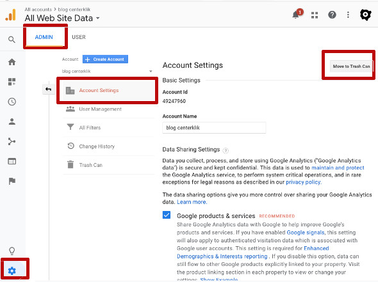Viewport: 378px width, 282px height.
Task: Click the blog centerklik breadcrumb text
Action: pos(74,10)
